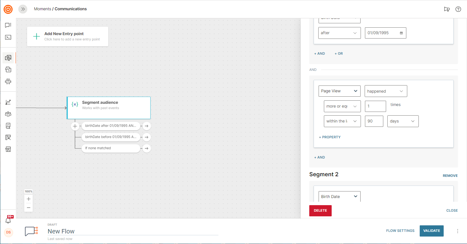Open the Page View event dropdown
Screen dimensions: 467x244
click(339, 91)
